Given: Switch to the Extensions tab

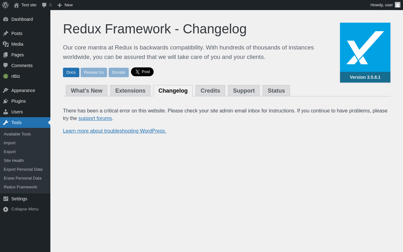Looking at the screenshot, I should (130, 91).
